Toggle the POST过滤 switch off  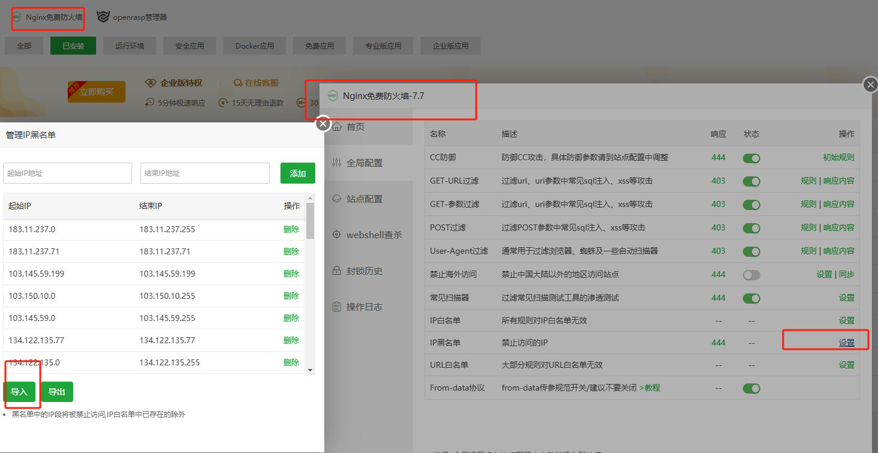(x=751, y=228)
